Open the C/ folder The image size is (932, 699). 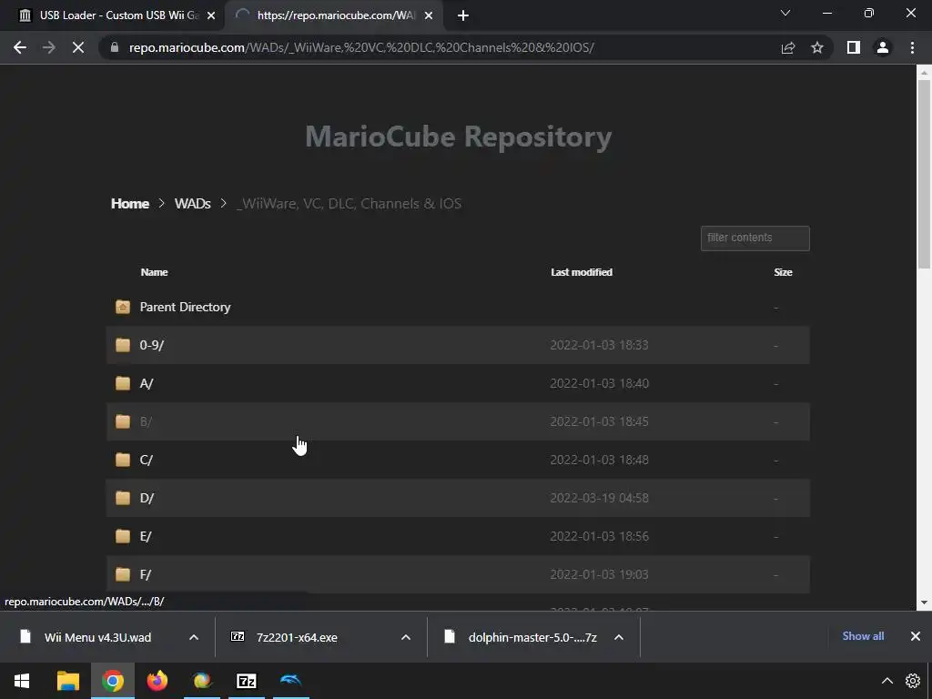tap(147, 460)
